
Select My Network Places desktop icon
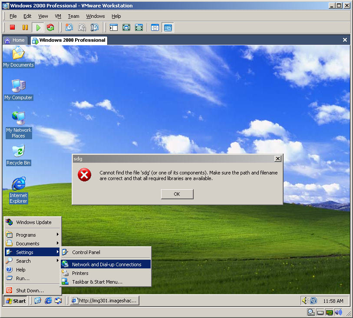pos(19,125)
